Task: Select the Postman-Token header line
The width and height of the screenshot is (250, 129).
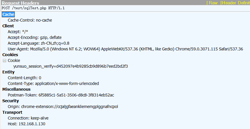Action: coord(61,95)
